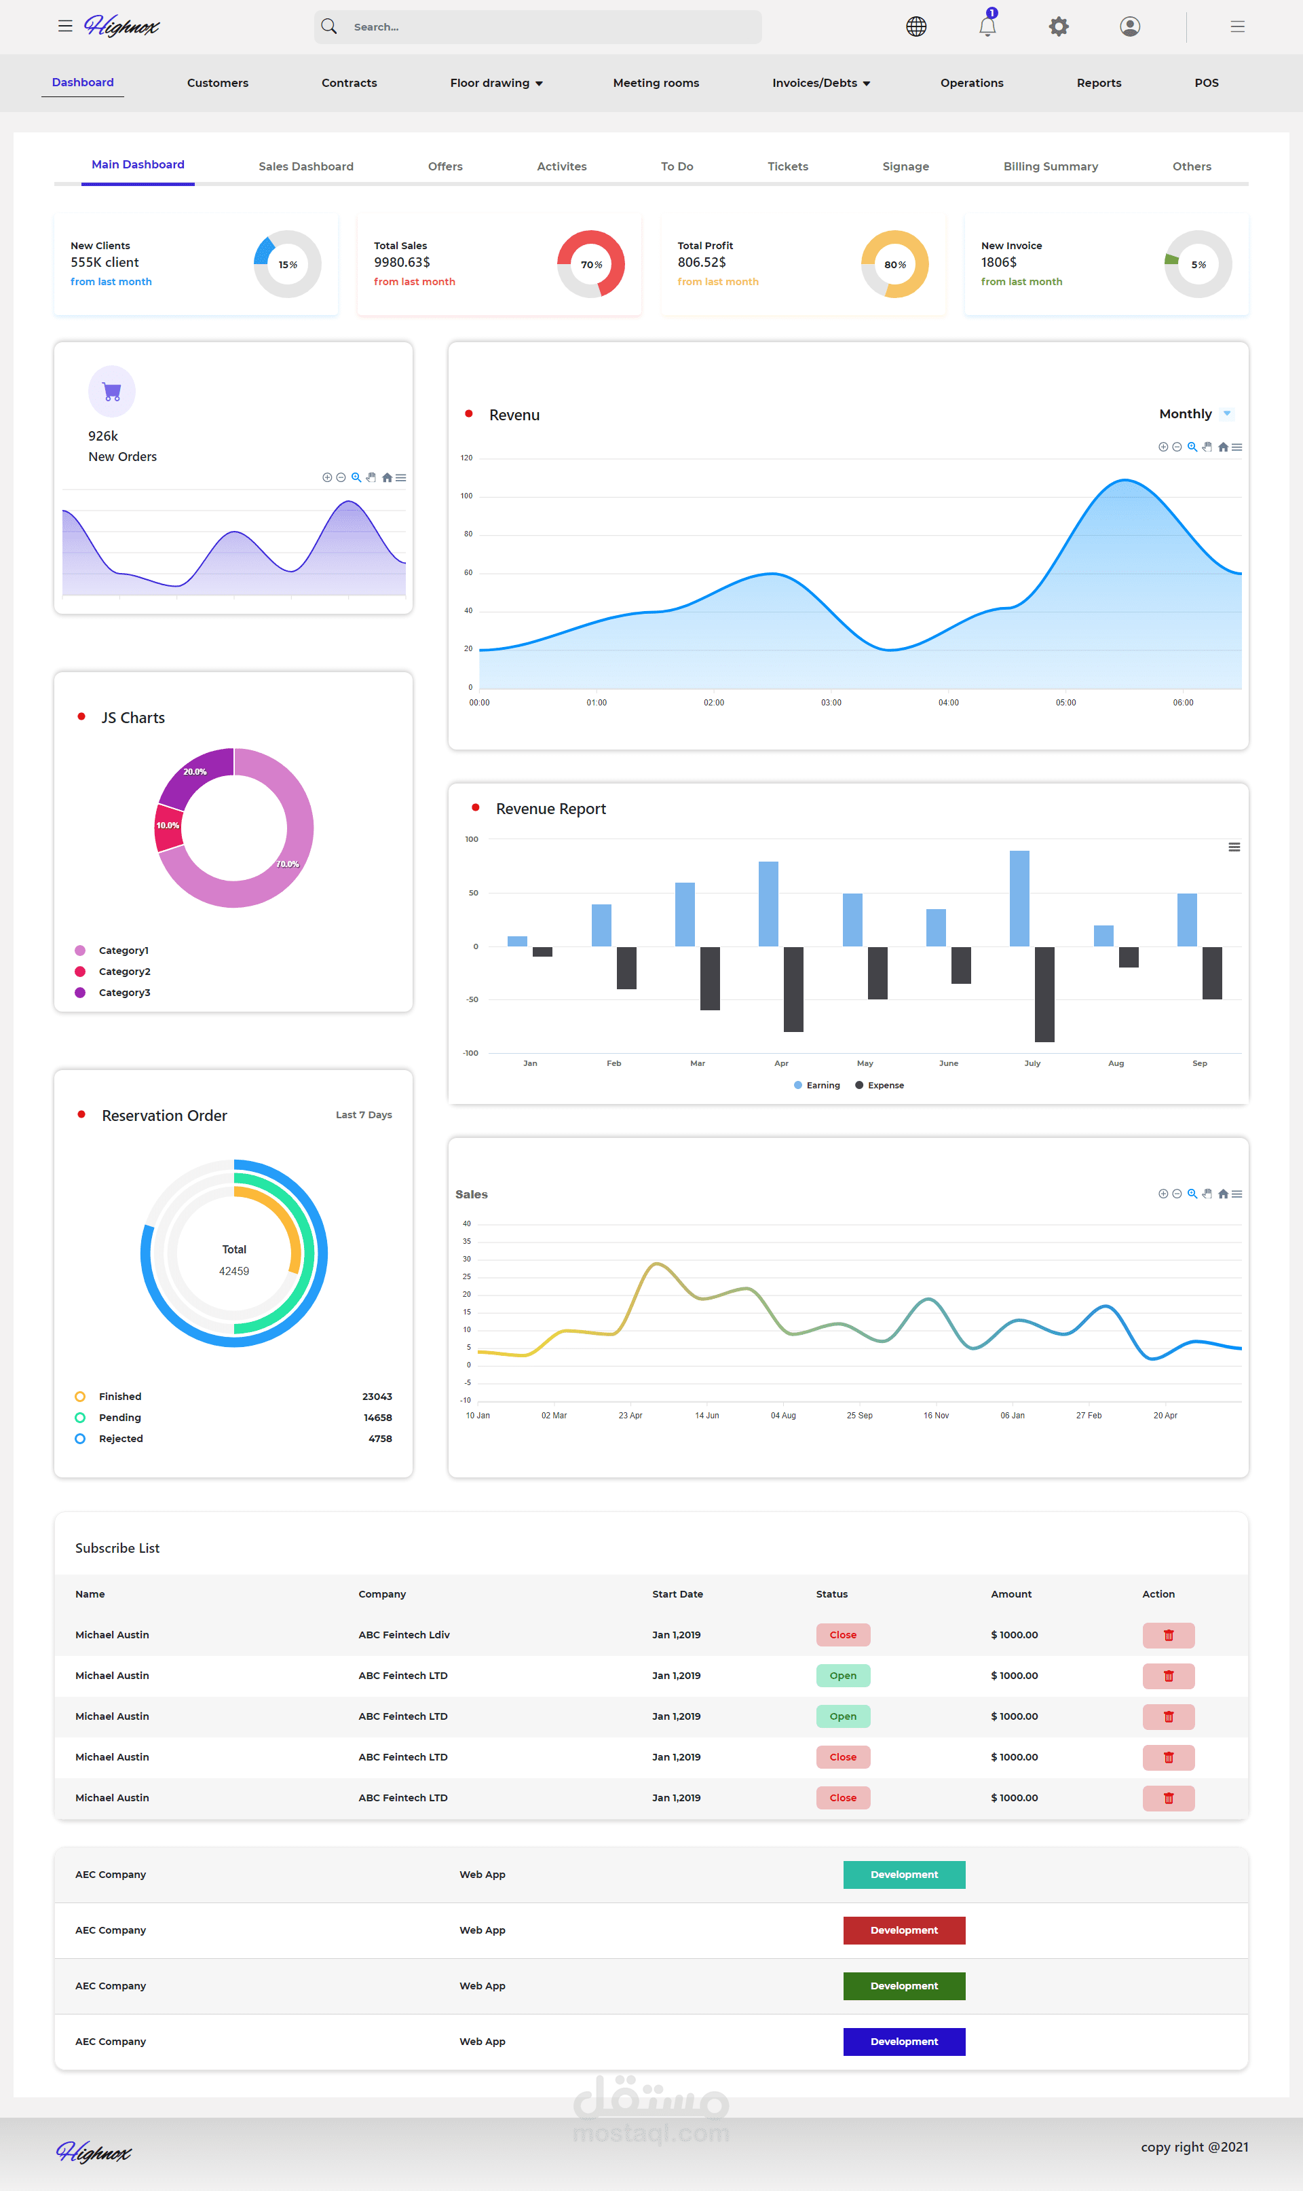Delete the first Michael Austin subscription row

pos(1168,1634)
